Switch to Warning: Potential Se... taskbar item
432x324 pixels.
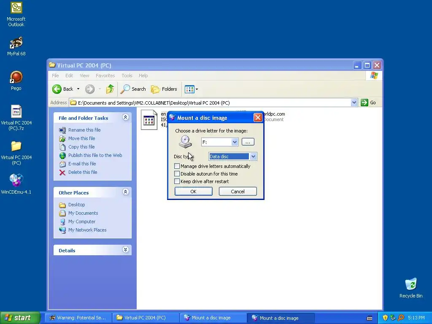(78, 318)
